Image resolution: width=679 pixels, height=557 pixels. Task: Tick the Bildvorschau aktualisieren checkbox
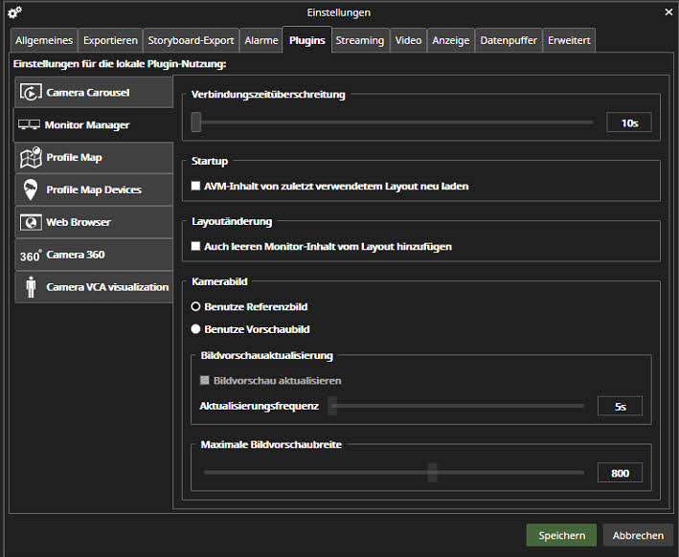[x=205, y=380]
